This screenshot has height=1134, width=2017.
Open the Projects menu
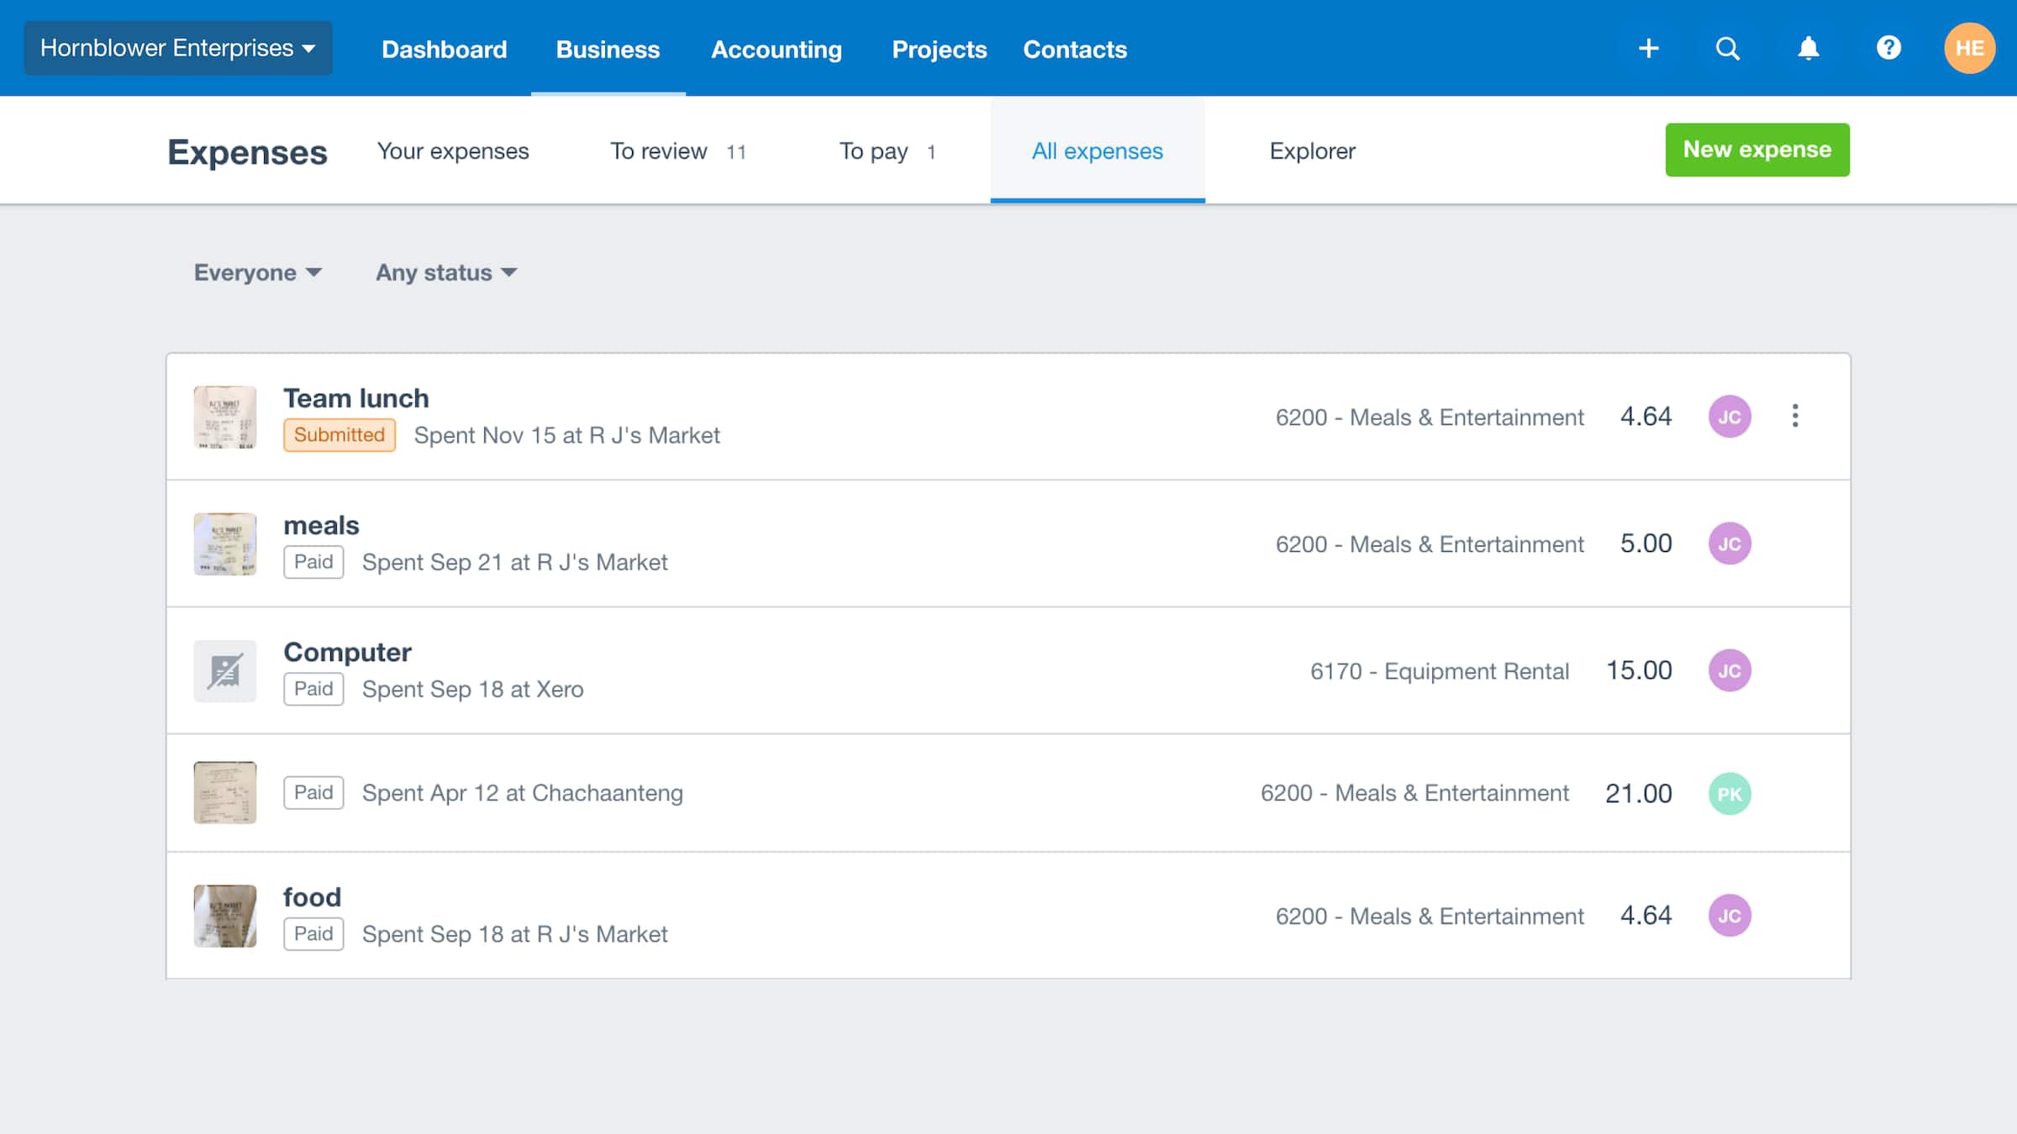tap(940, 49)
